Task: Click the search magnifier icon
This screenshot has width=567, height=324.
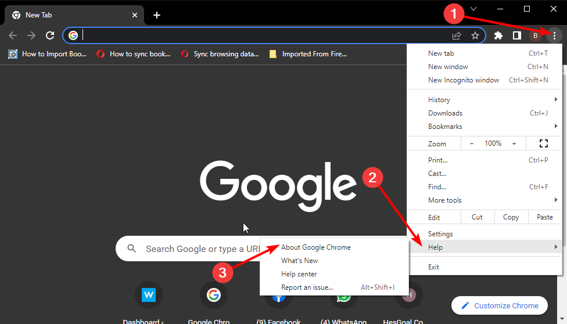Action: [132, 249]
